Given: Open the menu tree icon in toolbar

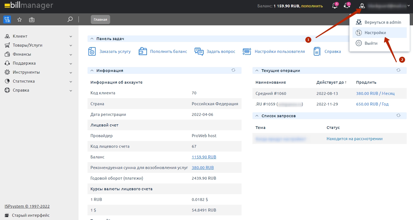Looking at the screenshot, I should click(x=7, y=19).
